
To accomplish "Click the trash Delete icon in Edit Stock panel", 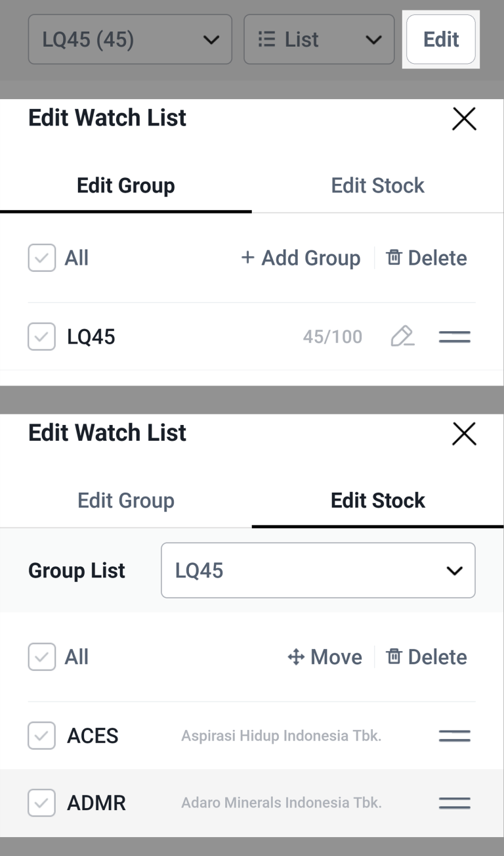I will coord(394,657).
